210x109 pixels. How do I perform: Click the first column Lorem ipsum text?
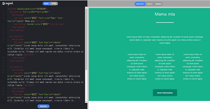(x=137, y=66)
